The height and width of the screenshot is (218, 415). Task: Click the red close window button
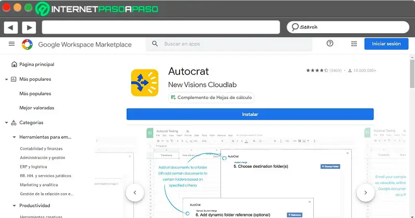(6, 7)
